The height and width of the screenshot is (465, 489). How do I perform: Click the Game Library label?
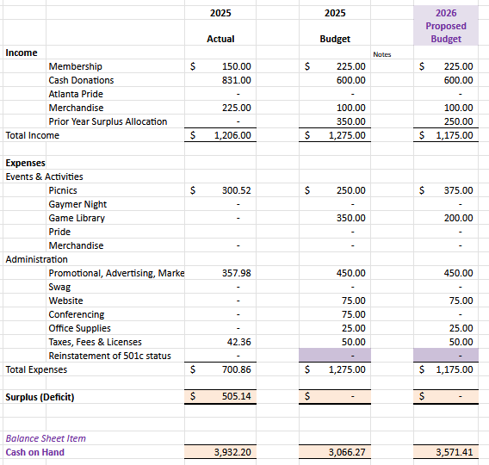coord(77,218)
